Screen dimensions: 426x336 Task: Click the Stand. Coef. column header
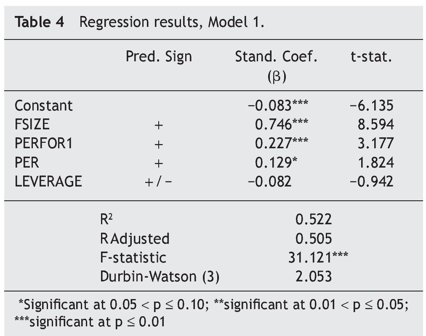coord(276,57)
